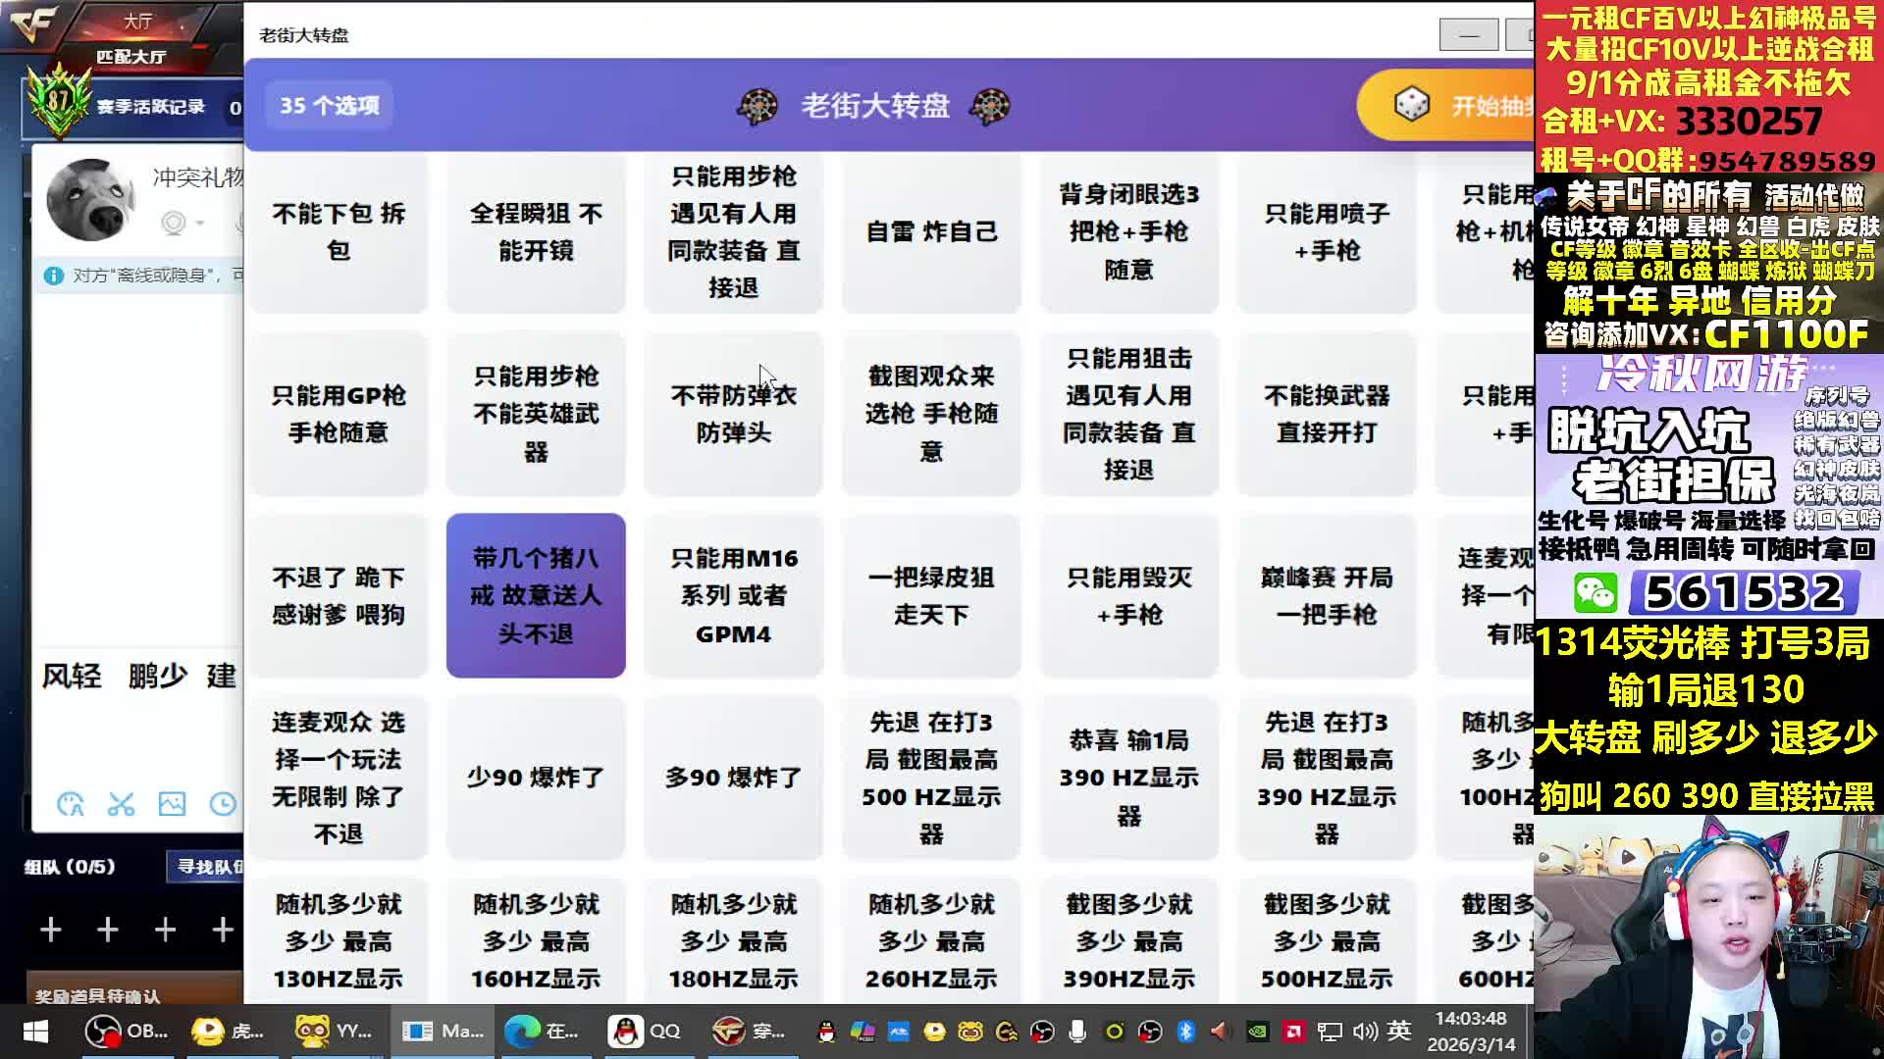Switch input language via 英 indicator
The image size is (1884, 1059).
(x=1399, y=1031)
